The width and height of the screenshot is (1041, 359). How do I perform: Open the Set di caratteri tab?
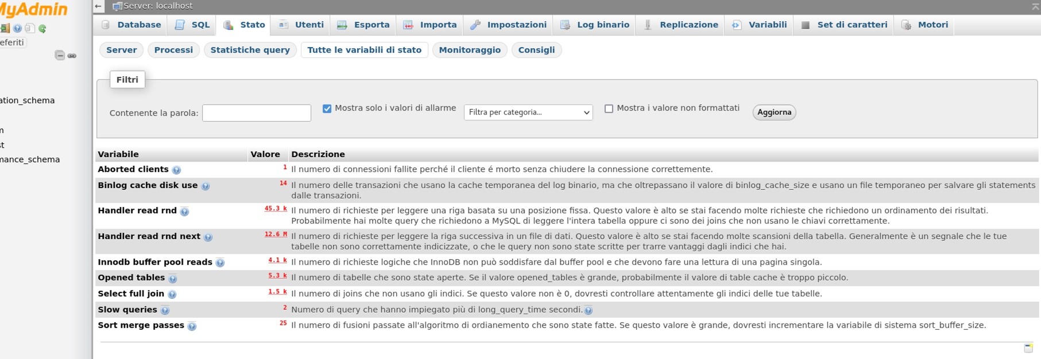844,25
